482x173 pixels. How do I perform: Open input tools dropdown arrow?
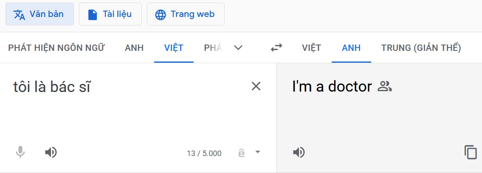[x=258, y=151]
